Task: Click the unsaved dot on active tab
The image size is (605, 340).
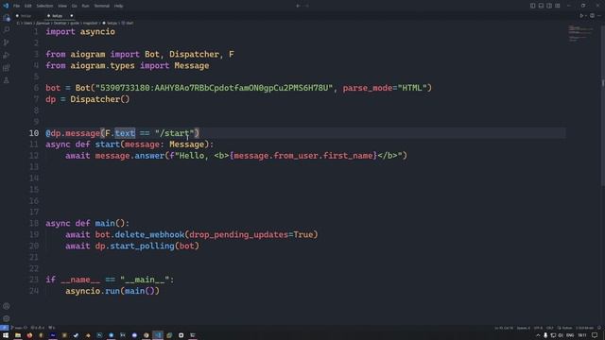Action: 72,16
